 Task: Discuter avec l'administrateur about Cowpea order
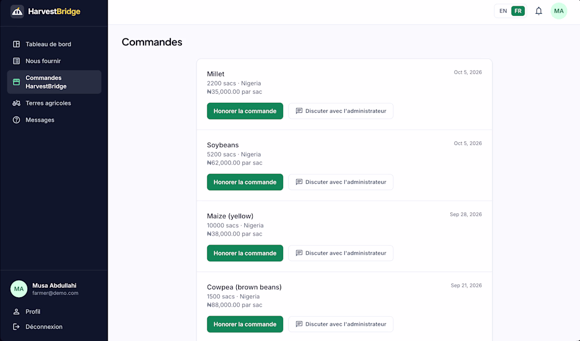(341, 324)
